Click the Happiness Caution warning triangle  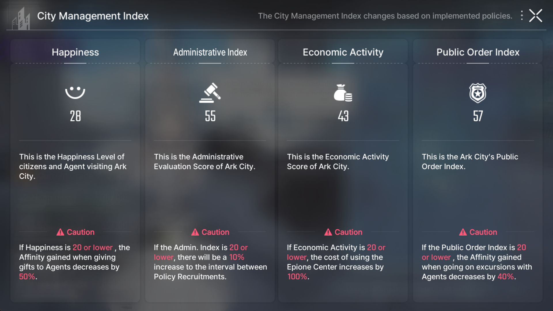tap(60, 232)
